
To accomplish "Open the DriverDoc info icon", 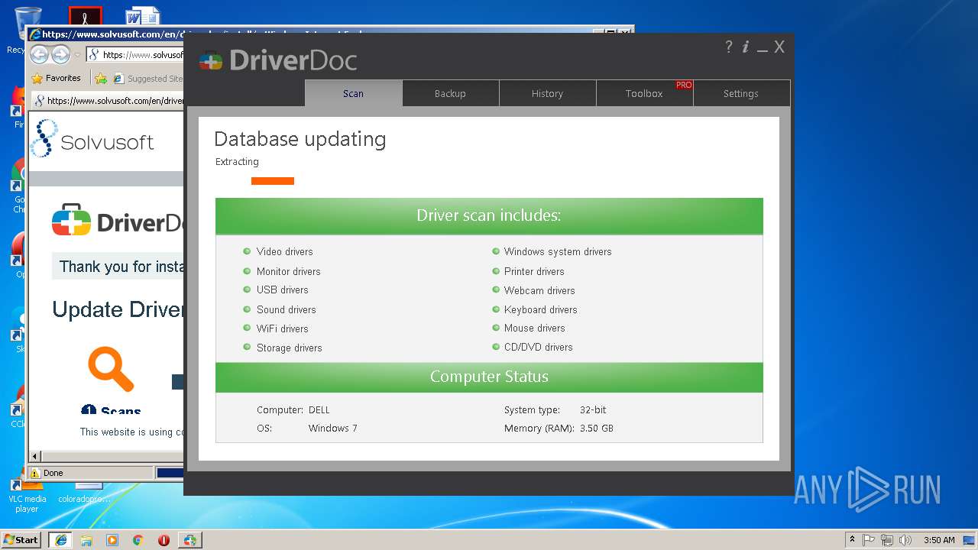I will (x=746, y=47).
